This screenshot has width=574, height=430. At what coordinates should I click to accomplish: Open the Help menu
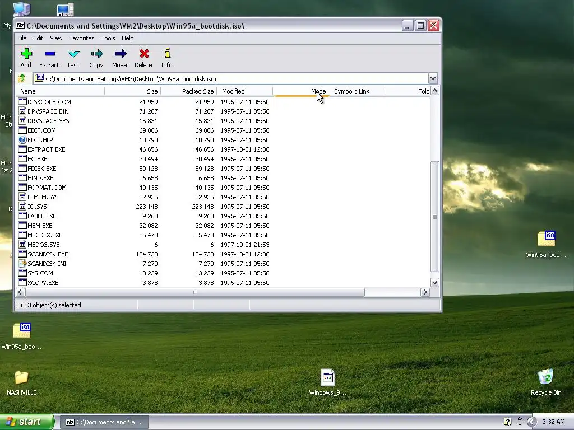click(127, 38)
